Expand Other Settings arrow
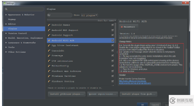This screenshot has height=106, width=194. [6, 52]
